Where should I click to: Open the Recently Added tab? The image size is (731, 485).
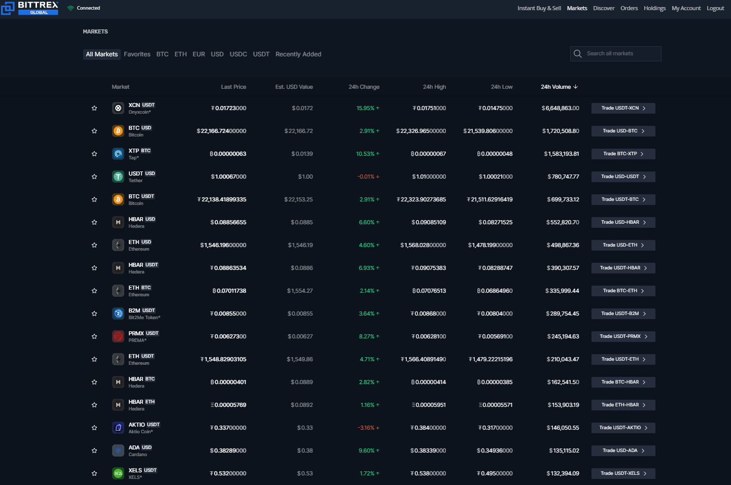point(298,54)
